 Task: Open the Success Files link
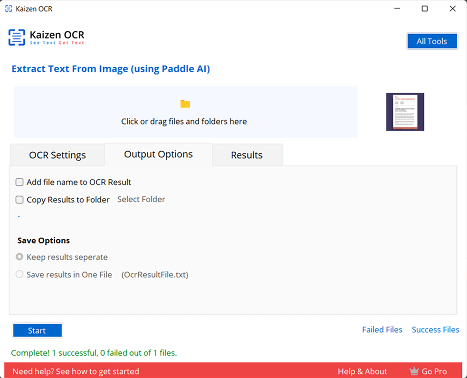435,330
